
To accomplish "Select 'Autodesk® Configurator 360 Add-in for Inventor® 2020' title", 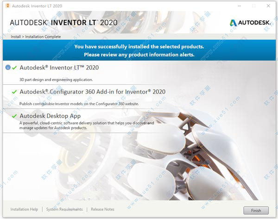I will pos(93,92).
